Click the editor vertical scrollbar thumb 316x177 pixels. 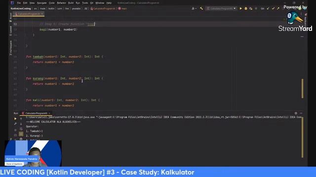[x=302, y=88]
